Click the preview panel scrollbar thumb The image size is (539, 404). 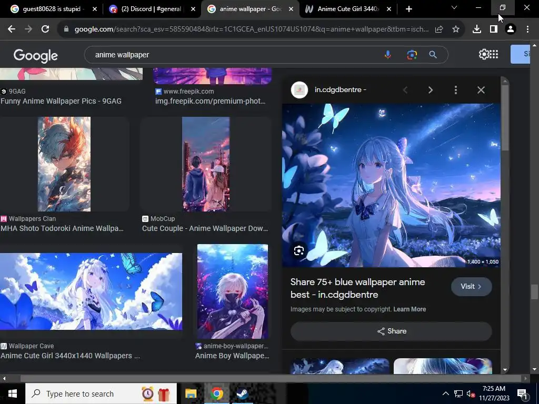pos(505,117)
